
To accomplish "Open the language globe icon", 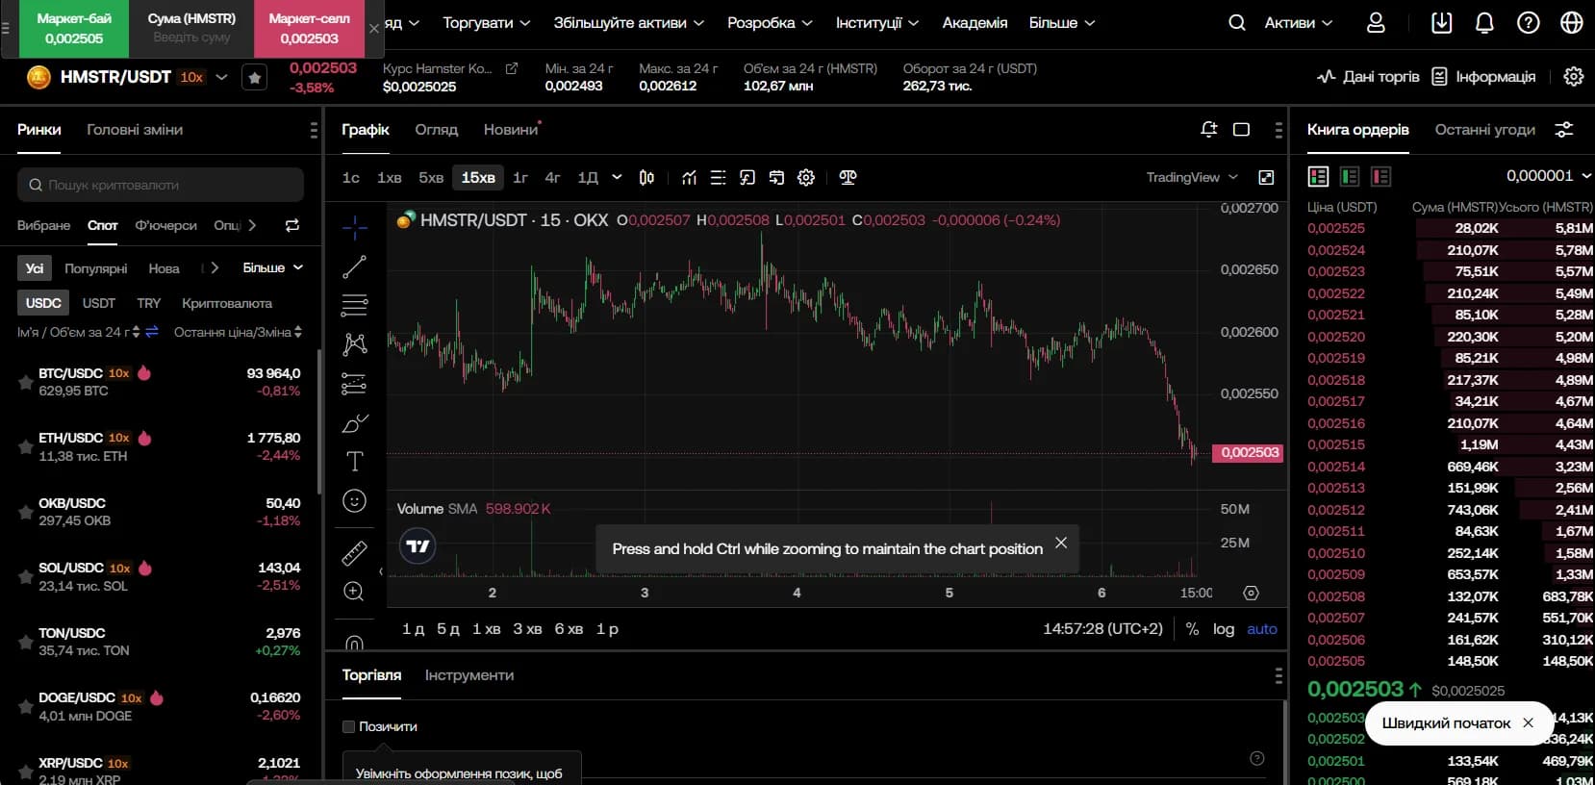I will point(1571,22).
